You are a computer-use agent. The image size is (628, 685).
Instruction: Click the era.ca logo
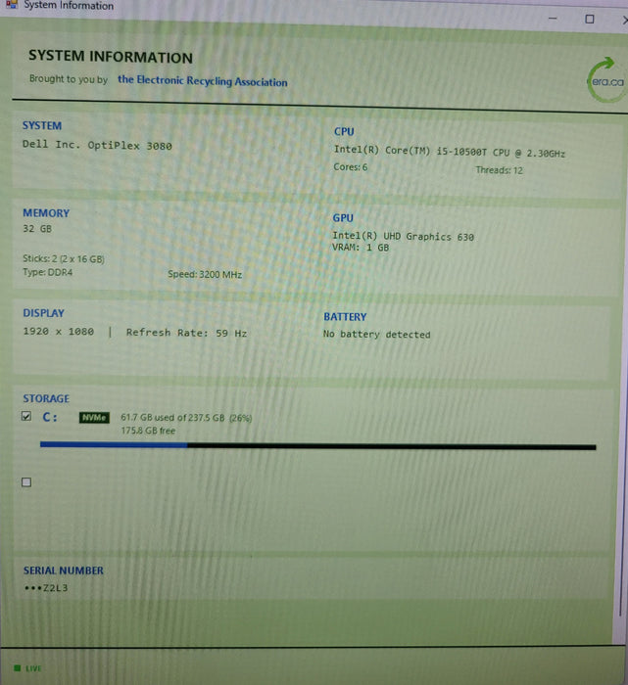pyautogui.click(x=607, y=80)
